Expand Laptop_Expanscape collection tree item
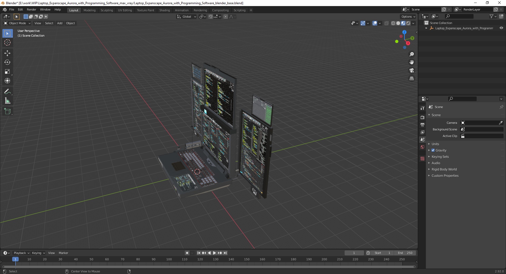 (426, 28)
